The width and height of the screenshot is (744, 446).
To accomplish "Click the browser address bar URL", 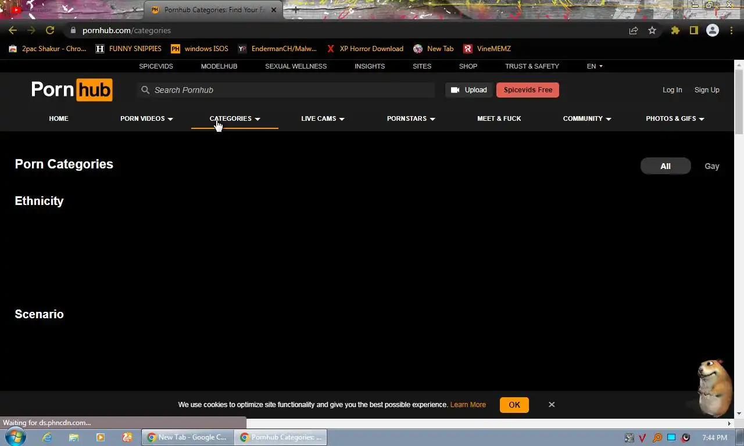I will (x=127, y=30).
